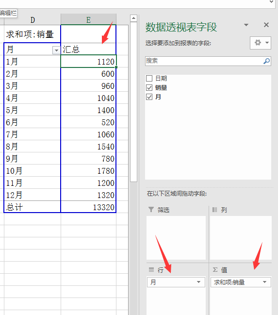278x315 pixels.
Task: Select column E header
Action: [x=88, y=20]
